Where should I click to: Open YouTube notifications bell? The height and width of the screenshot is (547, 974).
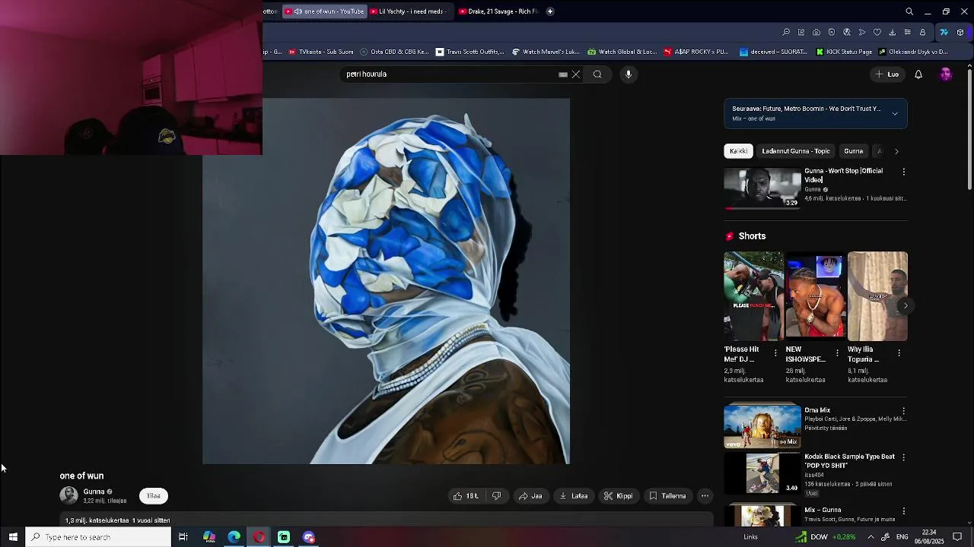(x=918, y=74)
